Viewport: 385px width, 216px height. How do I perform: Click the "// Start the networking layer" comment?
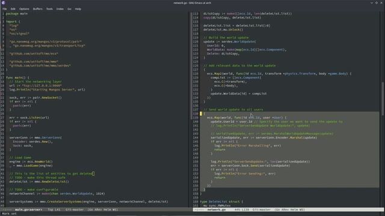tap(35, 82)
